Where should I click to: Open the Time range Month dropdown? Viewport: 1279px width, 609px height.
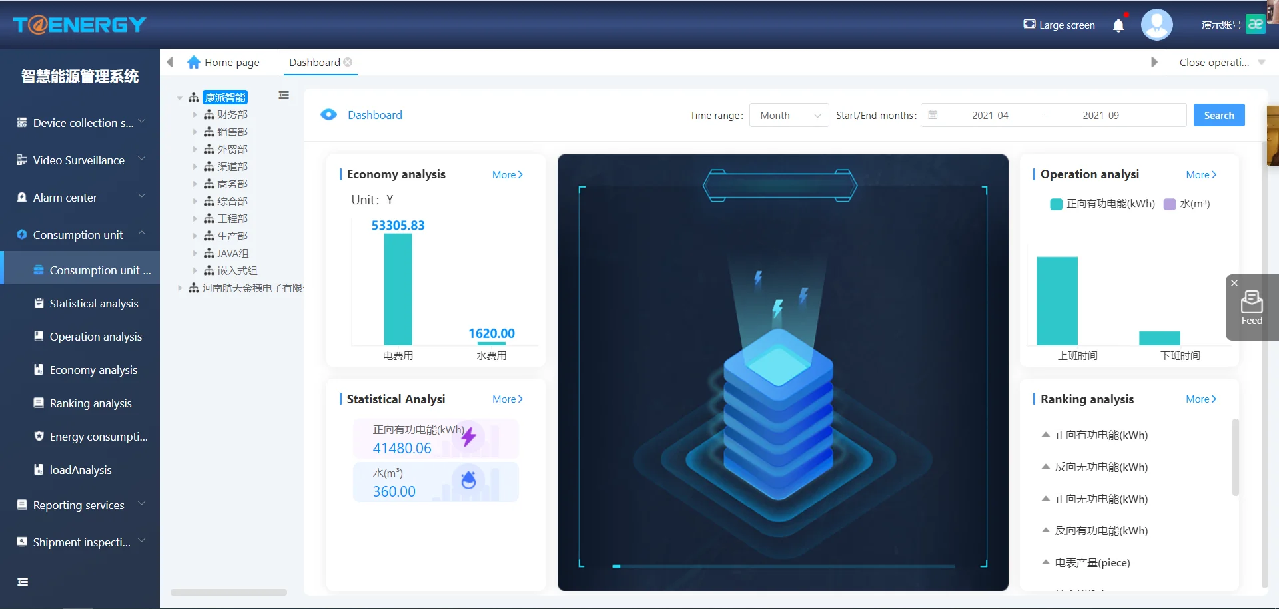click(x=789, y=115)
